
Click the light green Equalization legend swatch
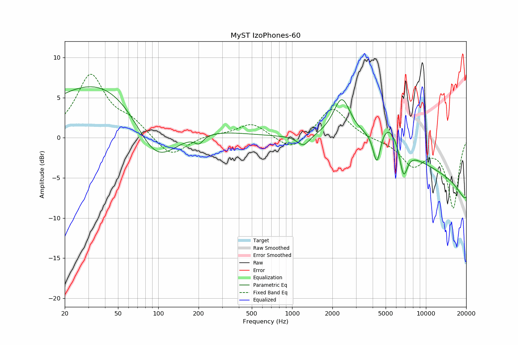pyautogui.click(x=244, y=277)
